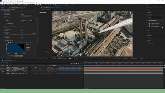Click the Smooth button below curve
Viewport: 165px width, 93px height.
coord(11,56)
